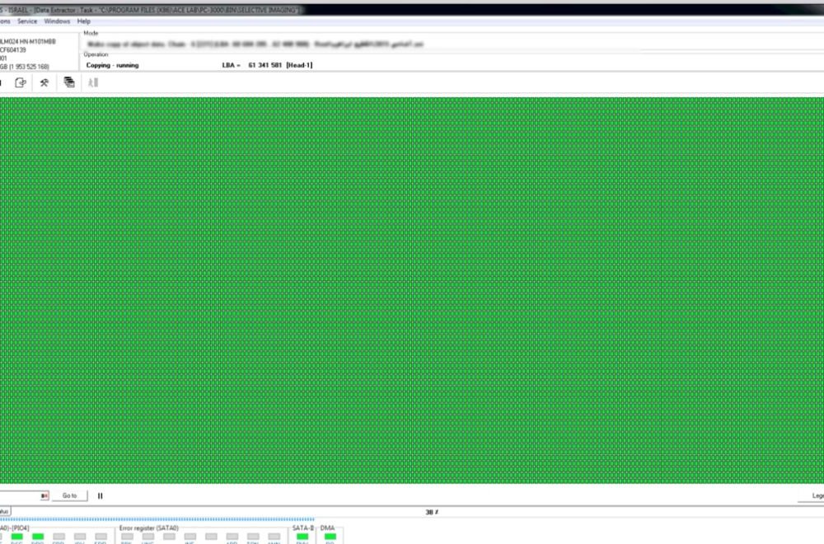Open the Service menu
The image size is (824, 544).
pos(26,21)
